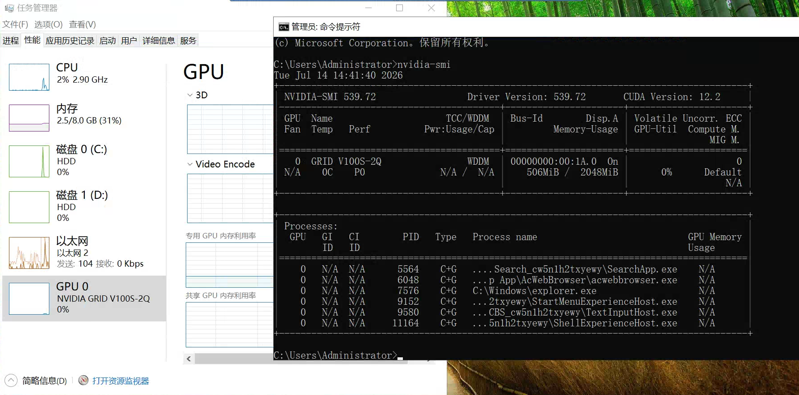Switch to the 启动 tab
Screen dimensions: 799x395
[108, 41]
